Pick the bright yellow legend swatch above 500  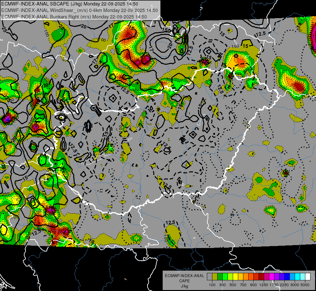[235, 276]
